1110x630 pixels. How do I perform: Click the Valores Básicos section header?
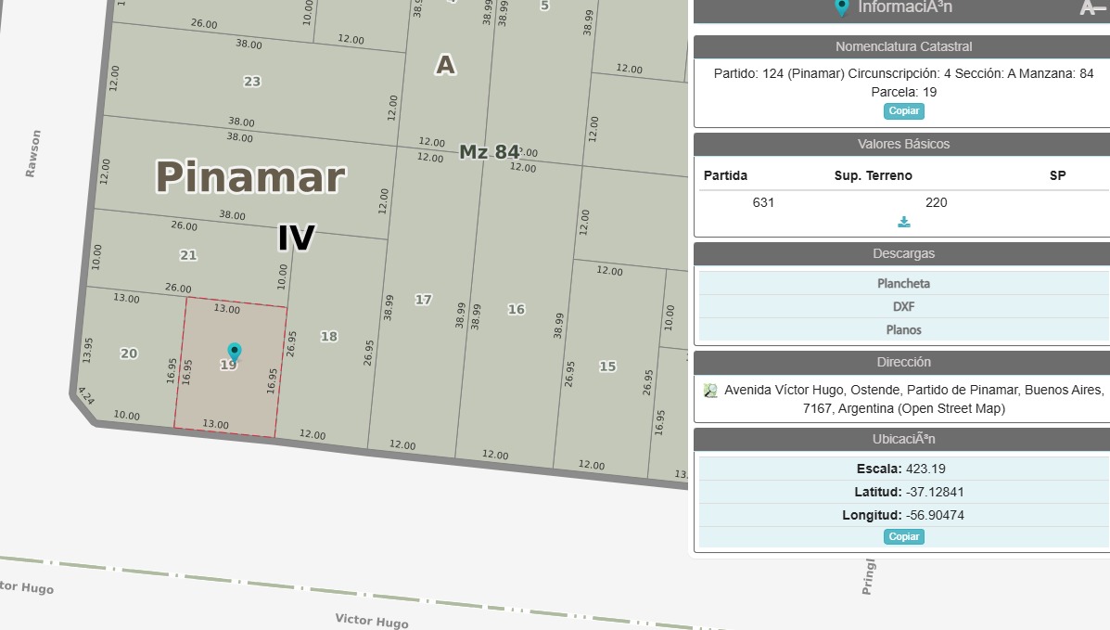point(903,145)
